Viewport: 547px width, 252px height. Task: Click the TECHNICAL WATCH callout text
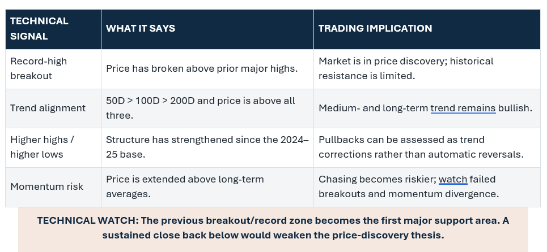[273, 228]
